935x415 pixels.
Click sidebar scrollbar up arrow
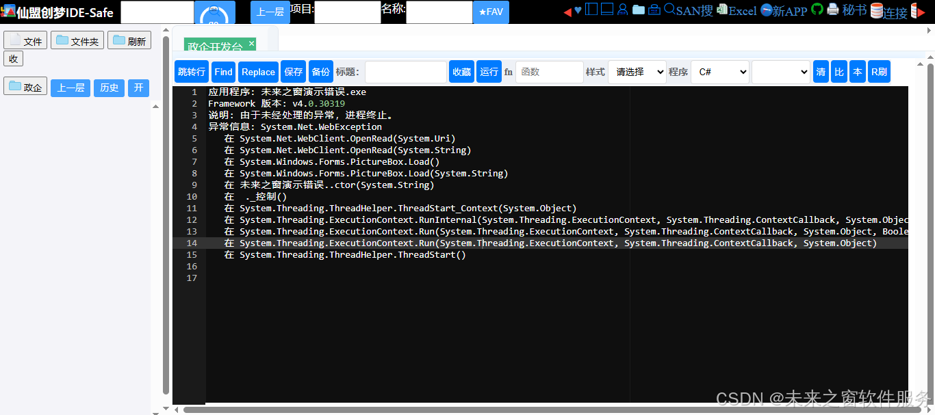pyautogui.click(x=166, y=30)
